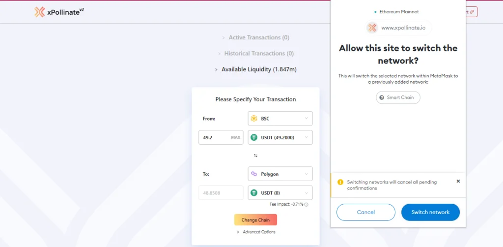
Task: Open the To chain Polygon dropdown
Action: 280,174
